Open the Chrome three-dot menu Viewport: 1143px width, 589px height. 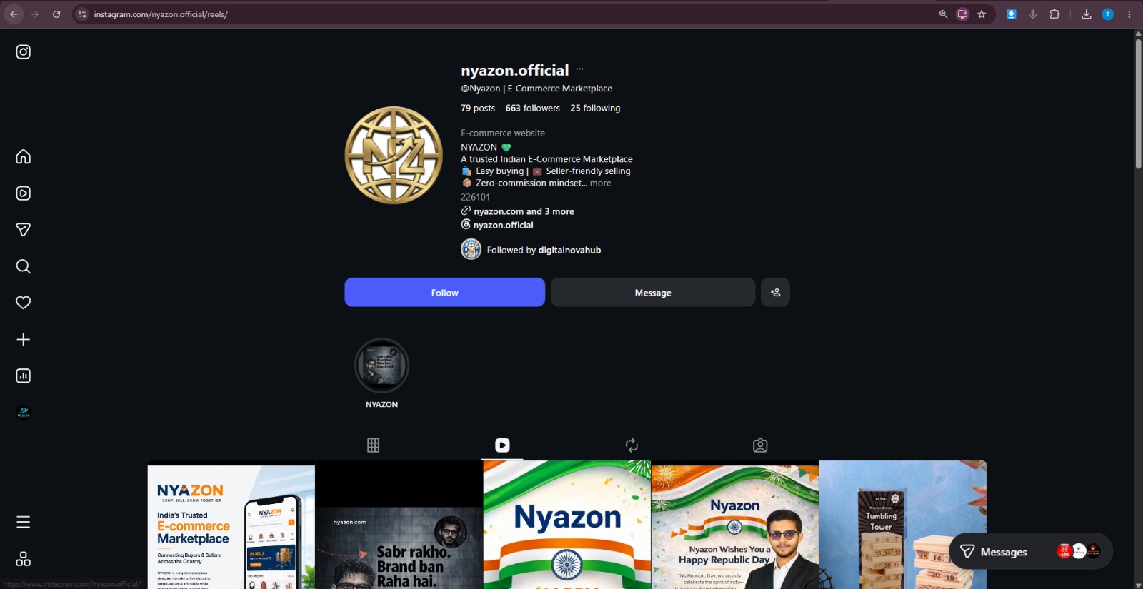(1129, 14)
